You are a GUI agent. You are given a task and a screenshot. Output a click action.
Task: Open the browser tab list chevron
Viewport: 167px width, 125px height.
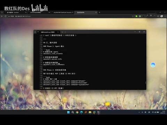coord(2,12)
